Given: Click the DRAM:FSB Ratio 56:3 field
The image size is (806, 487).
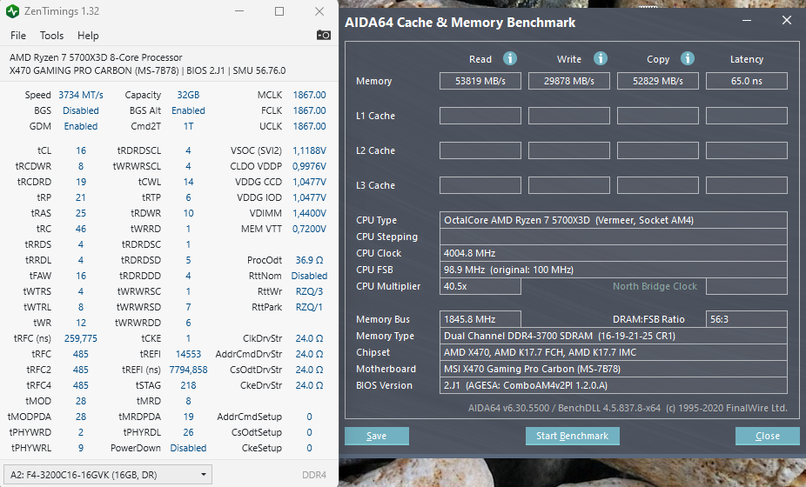Looking at the screenshot, I should click(x=746, y=319).
